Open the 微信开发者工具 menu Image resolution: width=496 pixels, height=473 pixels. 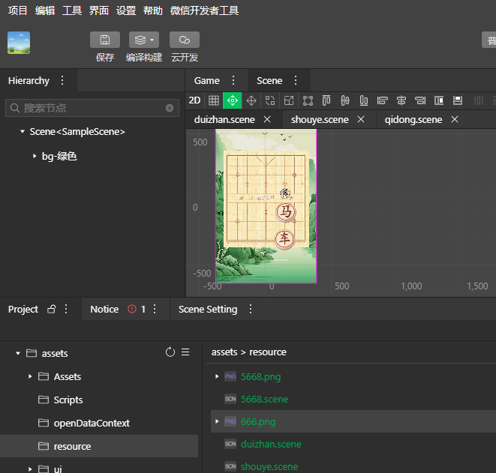coord(204,10)
